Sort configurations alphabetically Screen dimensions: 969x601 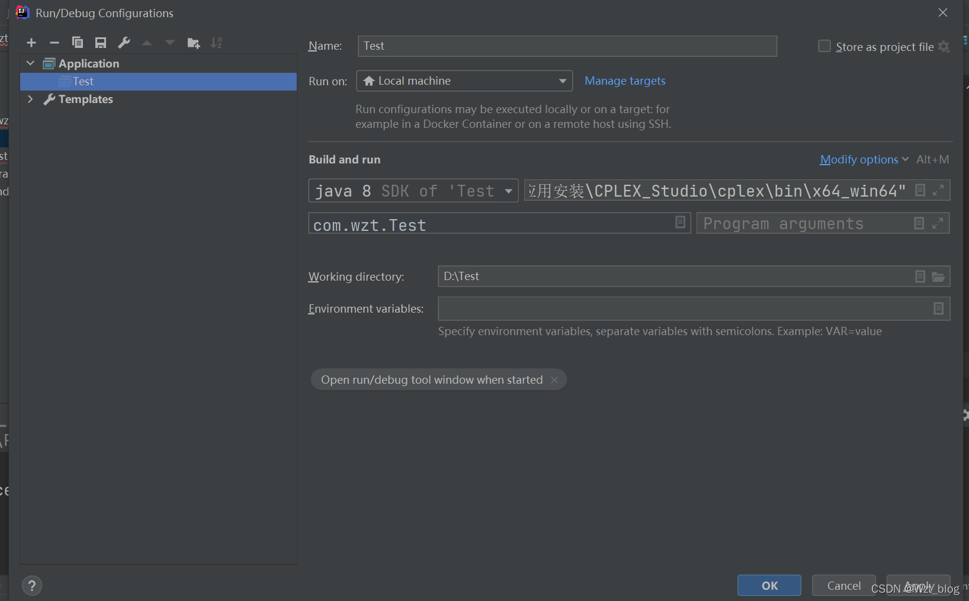(x=217, y=43)
